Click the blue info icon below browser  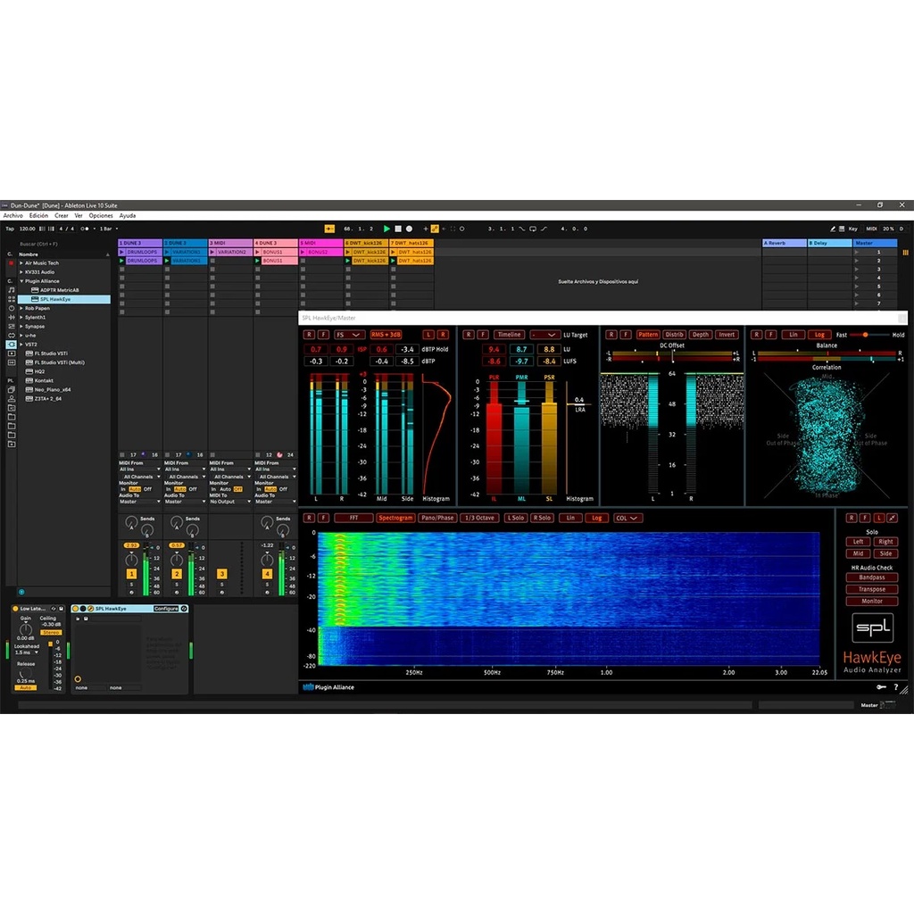(21, 593)
